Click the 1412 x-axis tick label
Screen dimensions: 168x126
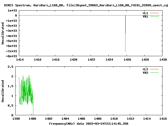[130, 119]
